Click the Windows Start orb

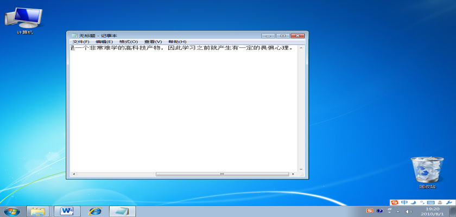pyautogui.click(x=11, y=210)
